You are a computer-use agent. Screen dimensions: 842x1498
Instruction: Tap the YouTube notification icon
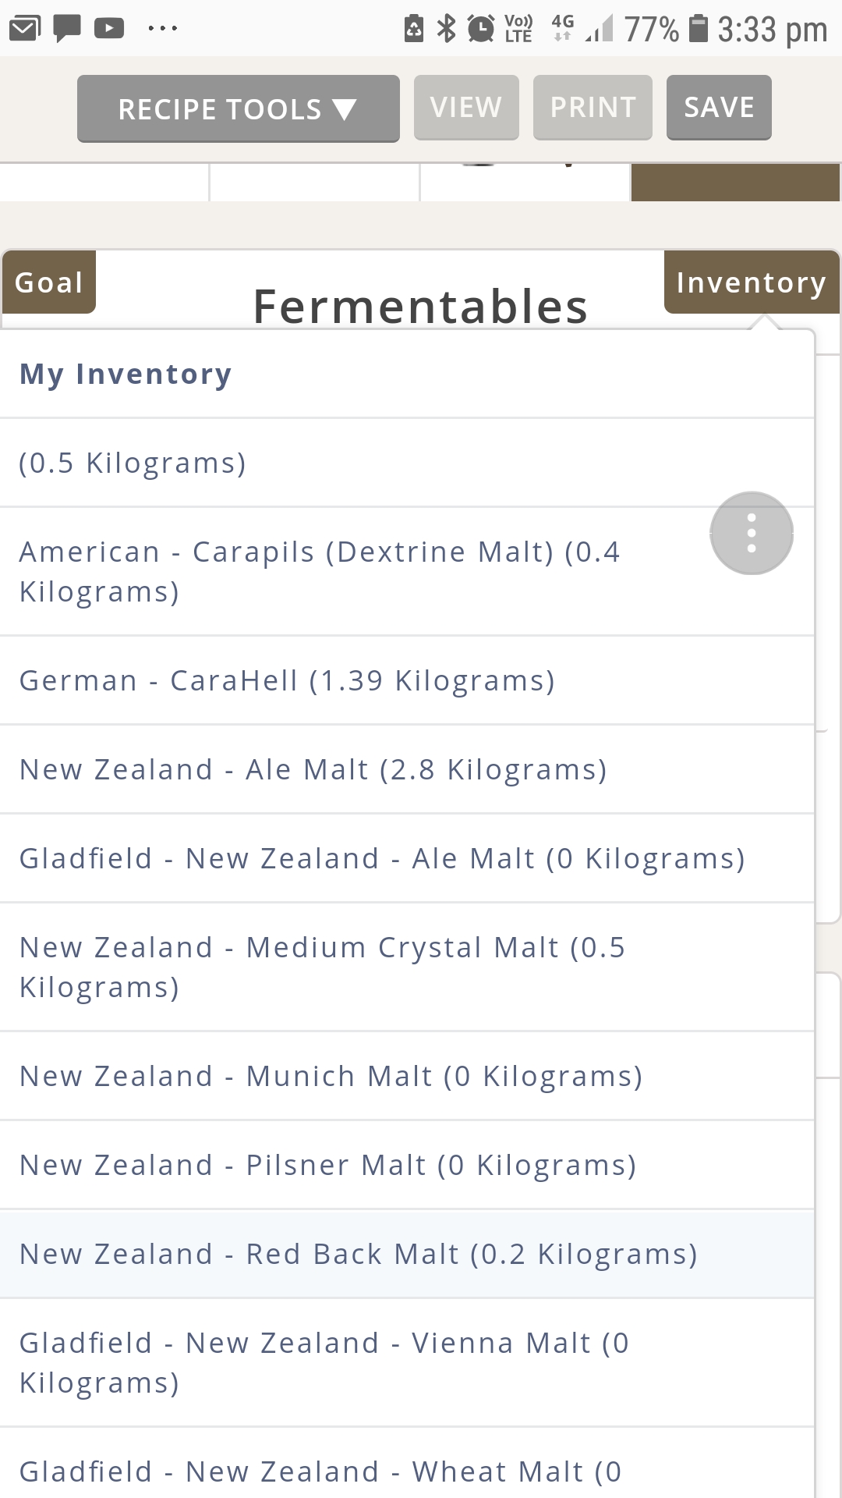109,29
